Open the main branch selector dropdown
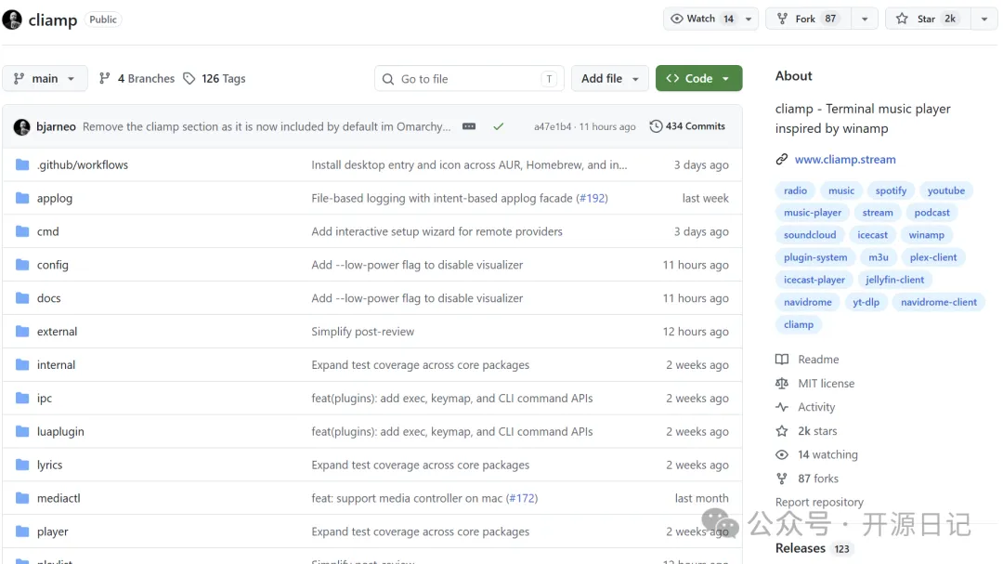Viewport: 1003px width, 564px height. pyautogui.click(x=45, y=78)
